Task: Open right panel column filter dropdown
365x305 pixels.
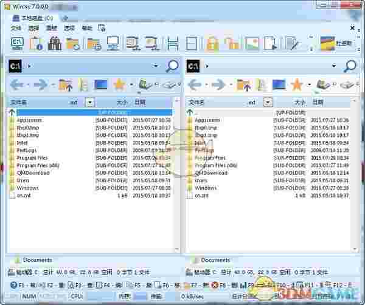Action: pyautogui.click(x=268, y=102)
